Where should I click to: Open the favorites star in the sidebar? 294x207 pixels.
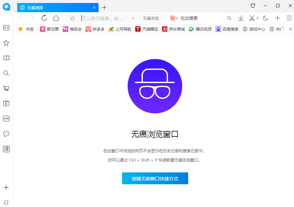6,43
